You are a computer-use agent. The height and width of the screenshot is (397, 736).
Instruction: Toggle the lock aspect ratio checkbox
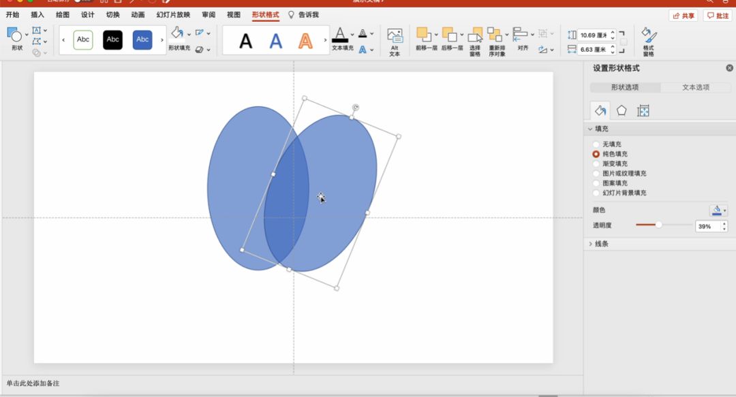624,42
